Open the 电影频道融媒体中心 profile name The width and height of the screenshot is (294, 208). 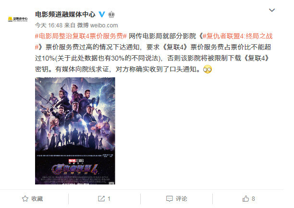tap(65, 14)
